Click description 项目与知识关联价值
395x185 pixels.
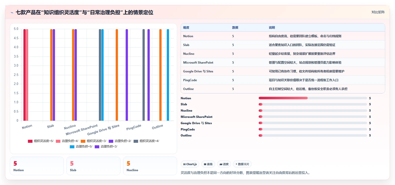click(x=303, y=80)
